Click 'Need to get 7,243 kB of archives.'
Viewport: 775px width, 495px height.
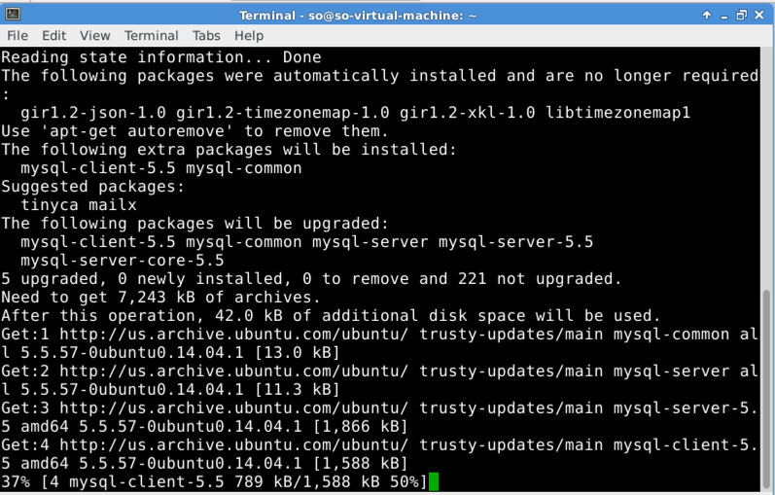(160, 298)
